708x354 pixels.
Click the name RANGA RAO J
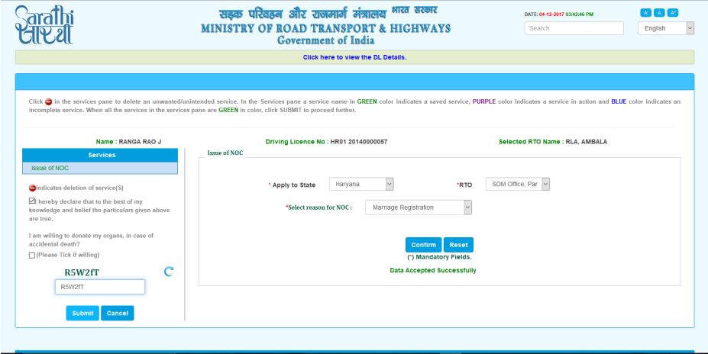point(140,142)
